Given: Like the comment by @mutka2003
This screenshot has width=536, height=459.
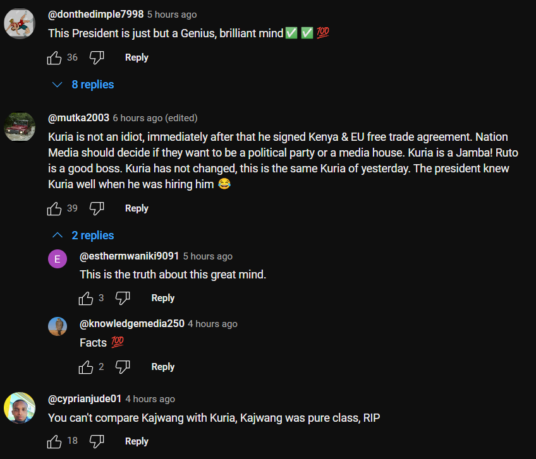Looking at the screenshot, I should pyautogui.click(x=55, y=208).
